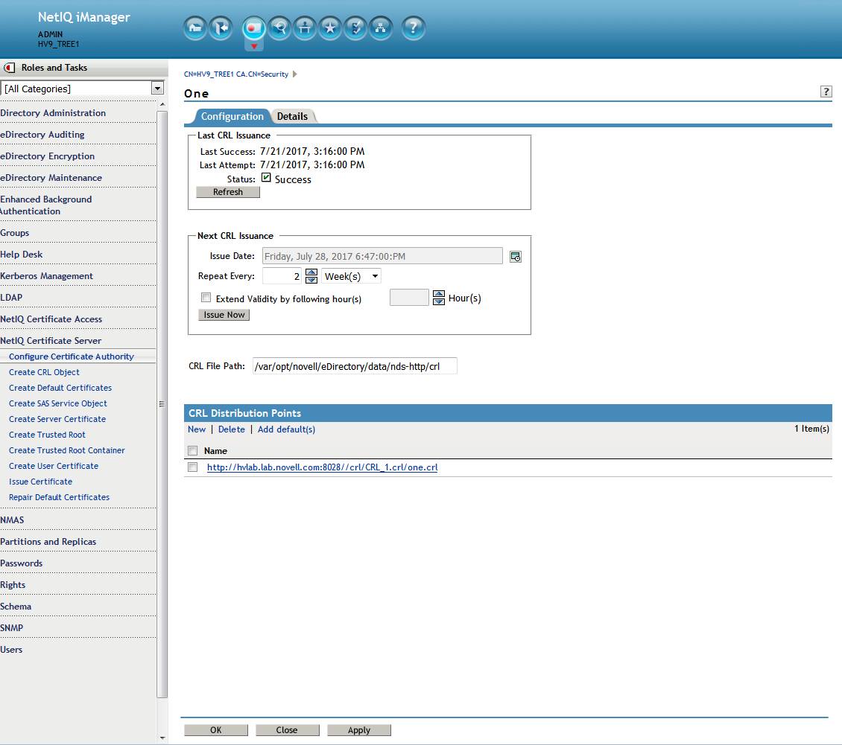Open the Preferences checklist icon
The height and width of the screenshot is (745, 842).
tap(355, 28)
